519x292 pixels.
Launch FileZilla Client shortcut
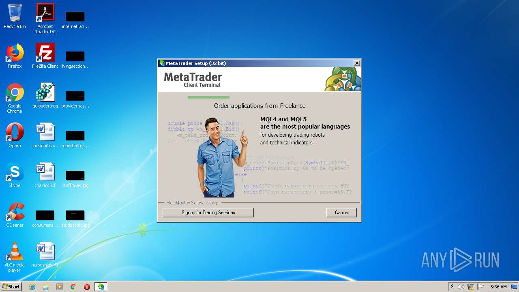coord(45,56)
